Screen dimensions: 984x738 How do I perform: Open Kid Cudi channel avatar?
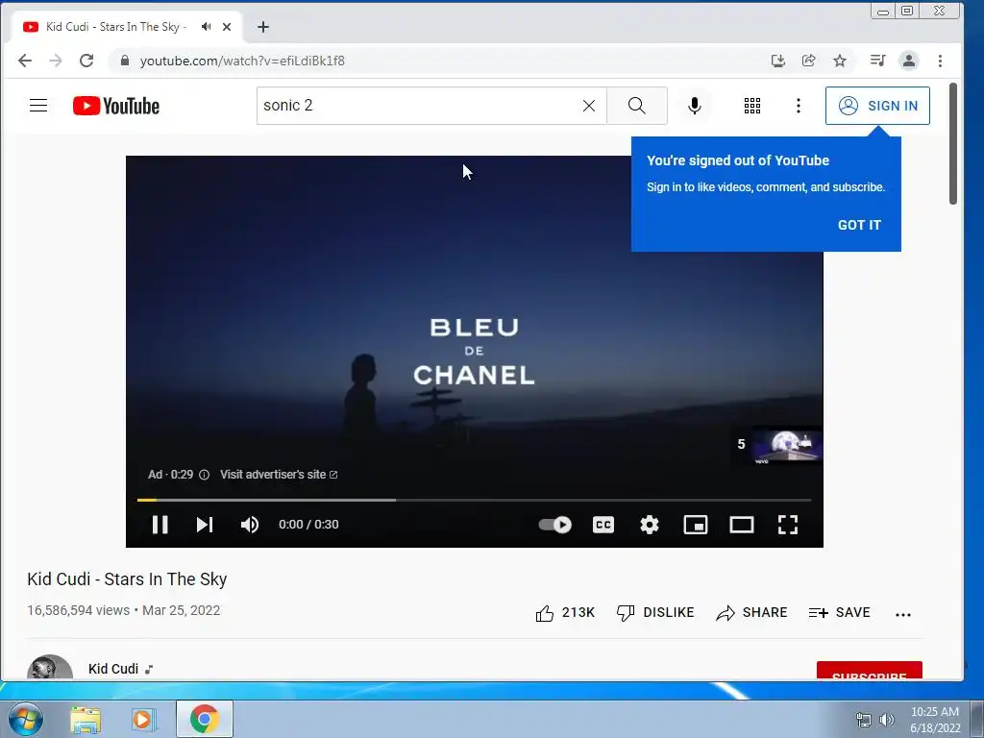tap(50, 668)
